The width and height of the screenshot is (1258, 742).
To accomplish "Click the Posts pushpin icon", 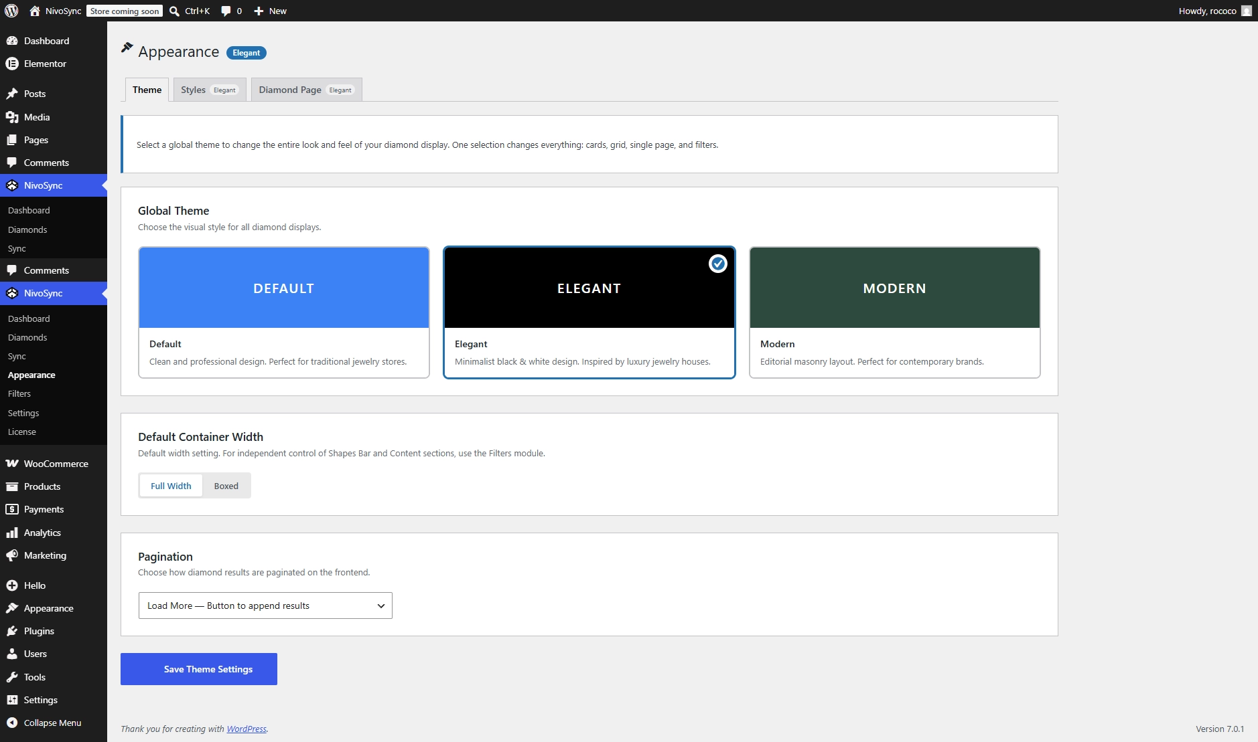I will pos(12,94).
